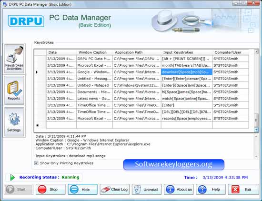
Task: Hide the application with the Hide button
Action: pos(82,189)
